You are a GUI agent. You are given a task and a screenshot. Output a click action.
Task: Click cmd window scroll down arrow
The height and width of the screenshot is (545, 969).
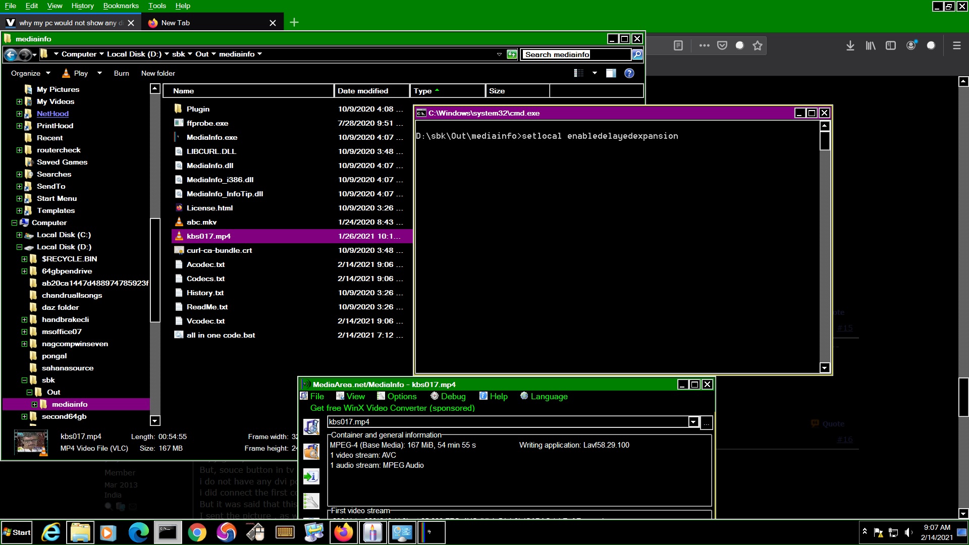(x=825, y=368)
